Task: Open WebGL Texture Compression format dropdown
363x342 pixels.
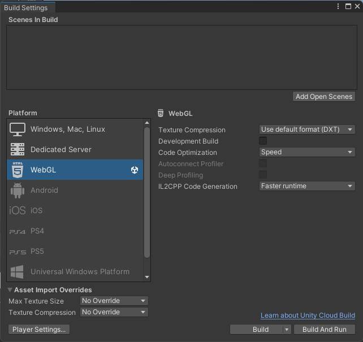Action: tap(307, 129)
